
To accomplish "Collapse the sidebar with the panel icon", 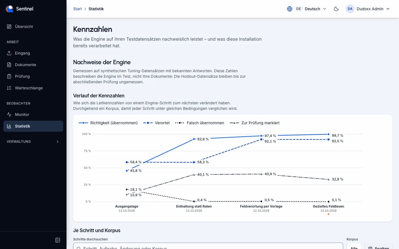I will 58,240.
